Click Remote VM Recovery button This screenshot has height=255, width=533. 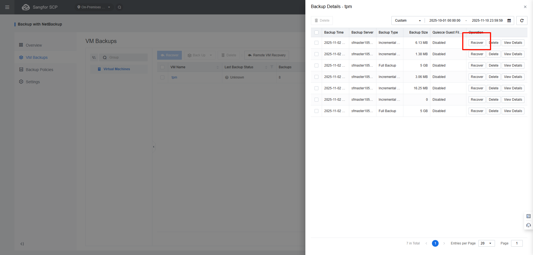266,55
